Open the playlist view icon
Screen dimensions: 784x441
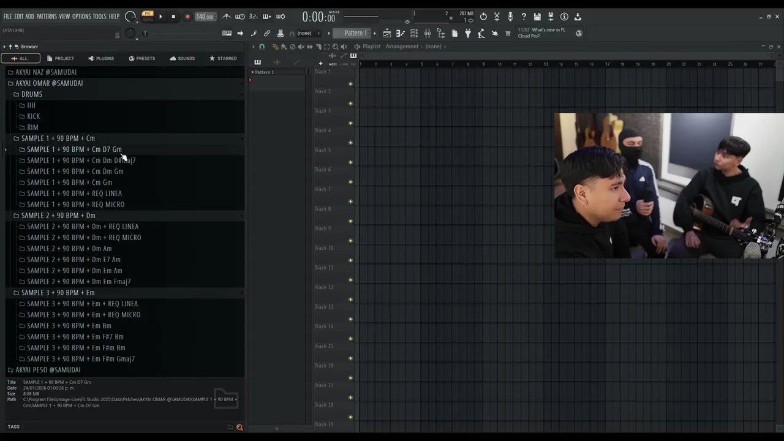(x=387, y=33)
